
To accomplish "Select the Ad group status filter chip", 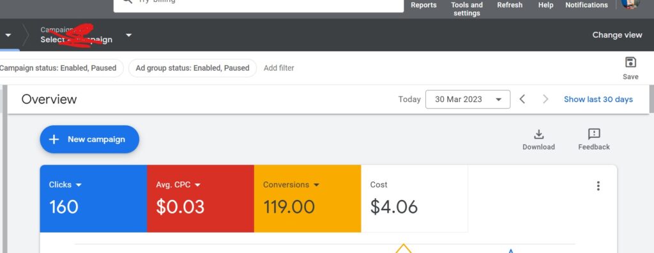I will point(192,68).
